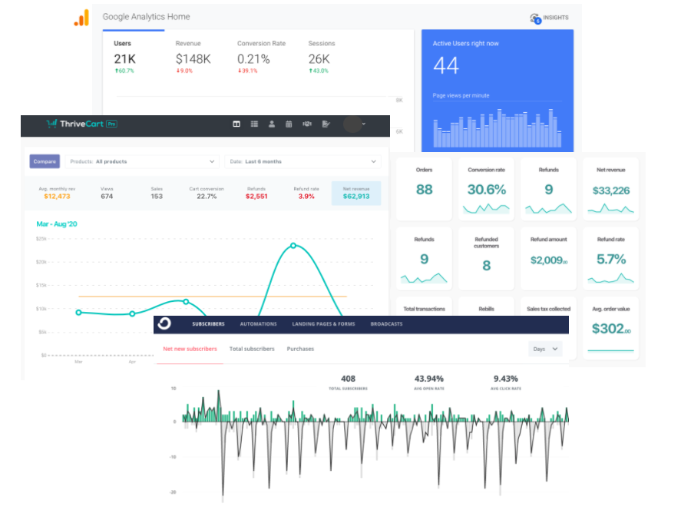Switch to Total subscribers tab
Viewport: 681px width, 507px height.
click(252, 349)
